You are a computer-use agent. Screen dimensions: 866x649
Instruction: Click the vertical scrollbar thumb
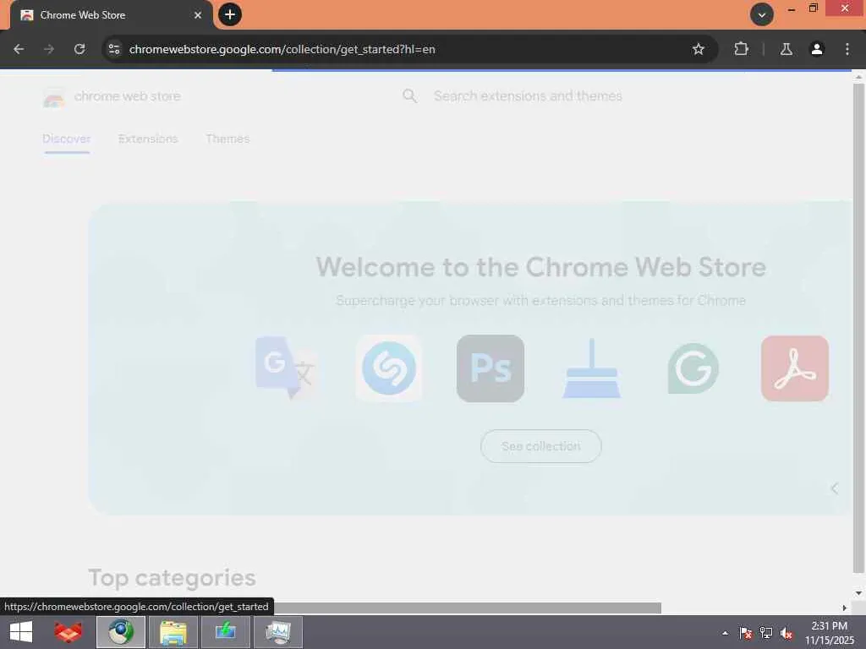click(x=858, y=329)
